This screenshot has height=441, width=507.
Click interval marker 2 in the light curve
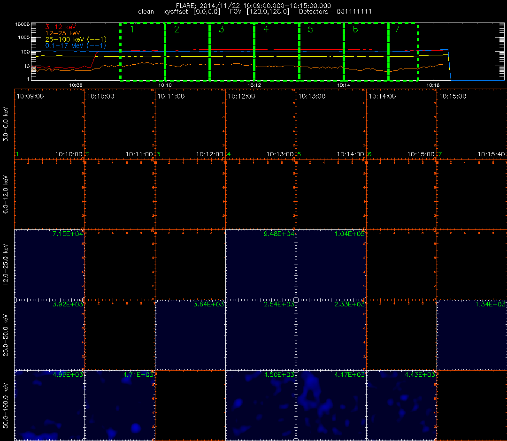177,29
